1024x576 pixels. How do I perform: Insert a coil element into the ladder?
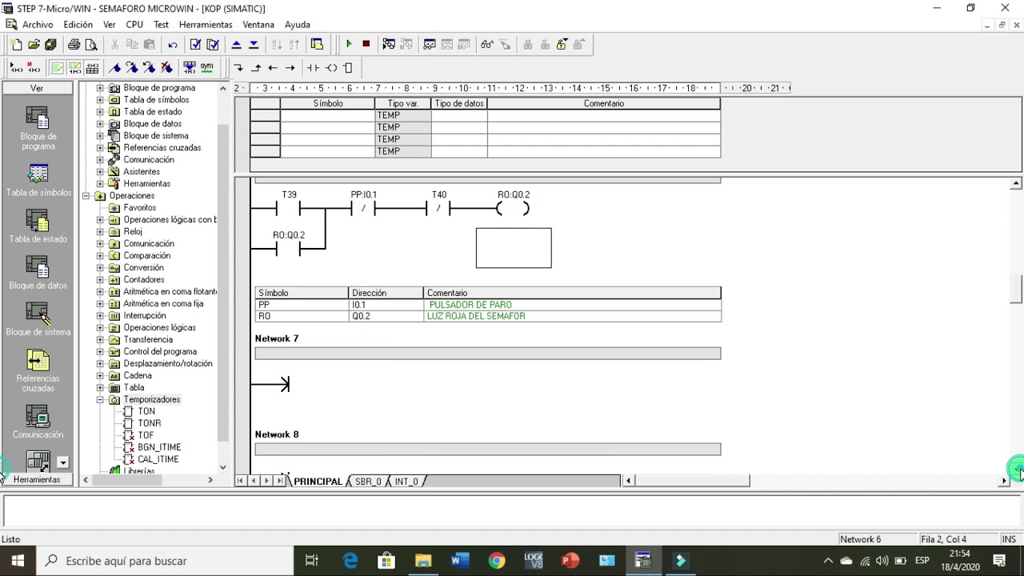[x=331, y=68]
